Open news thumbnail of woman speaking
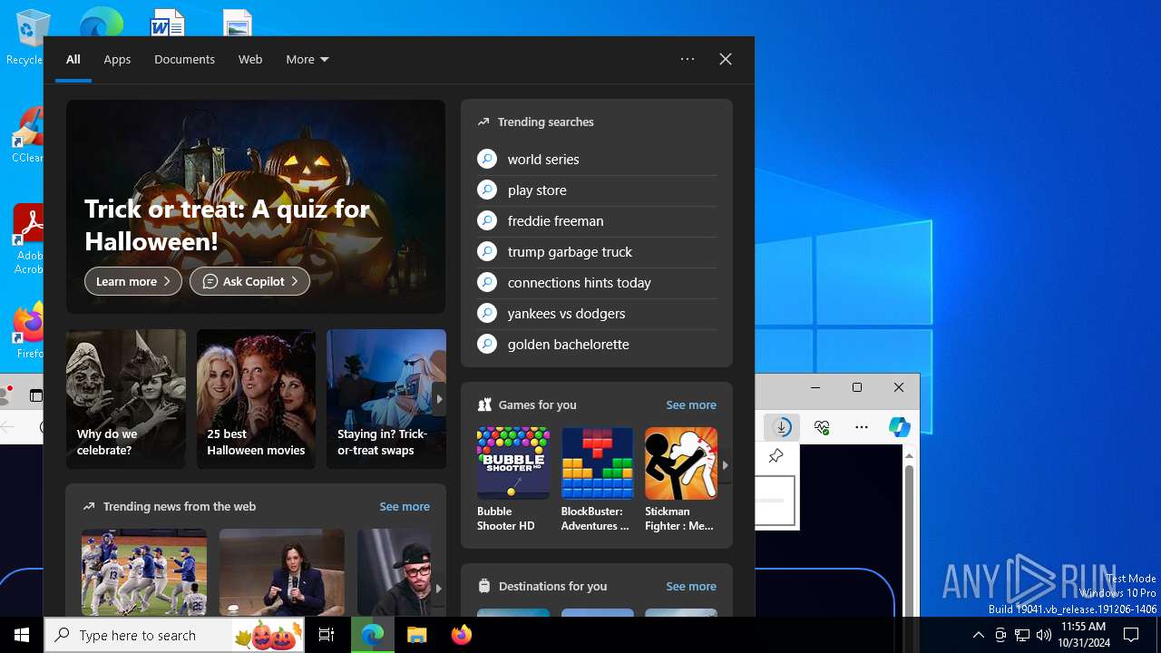This screenshot has height=653, width=1161. tap(282, 572)
